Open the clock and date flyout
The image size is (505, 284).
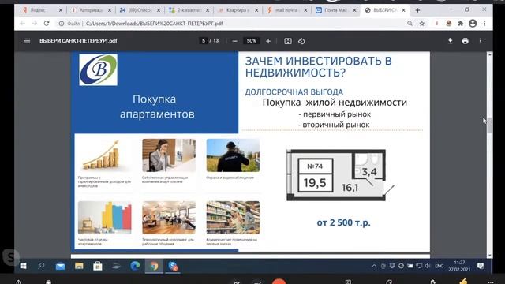[x=459, y=266]
